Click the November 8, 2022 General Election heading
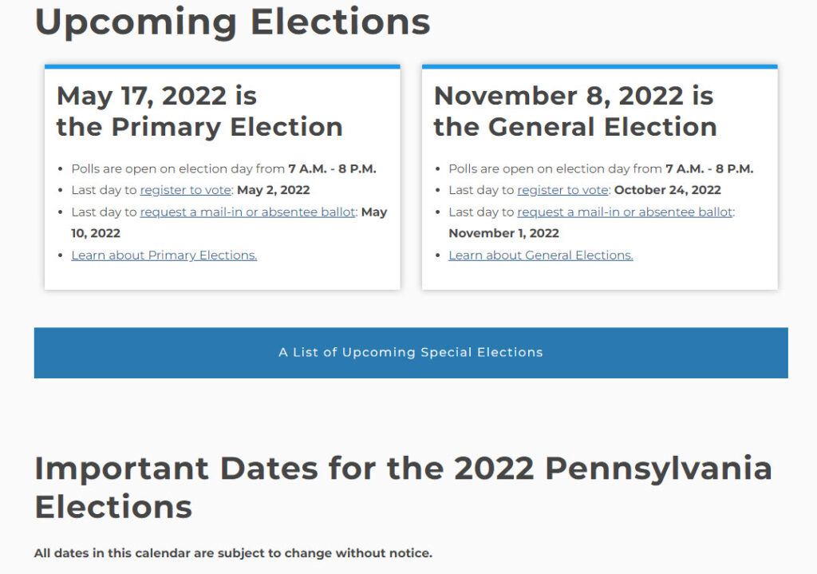Screen dimensions: 817x574 [x=575, y=111]
